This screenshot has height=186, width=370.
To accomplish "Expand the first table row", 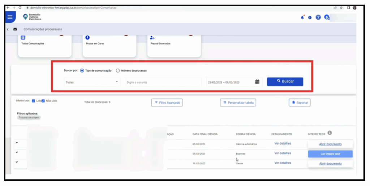I will click(x=17, y=143).
